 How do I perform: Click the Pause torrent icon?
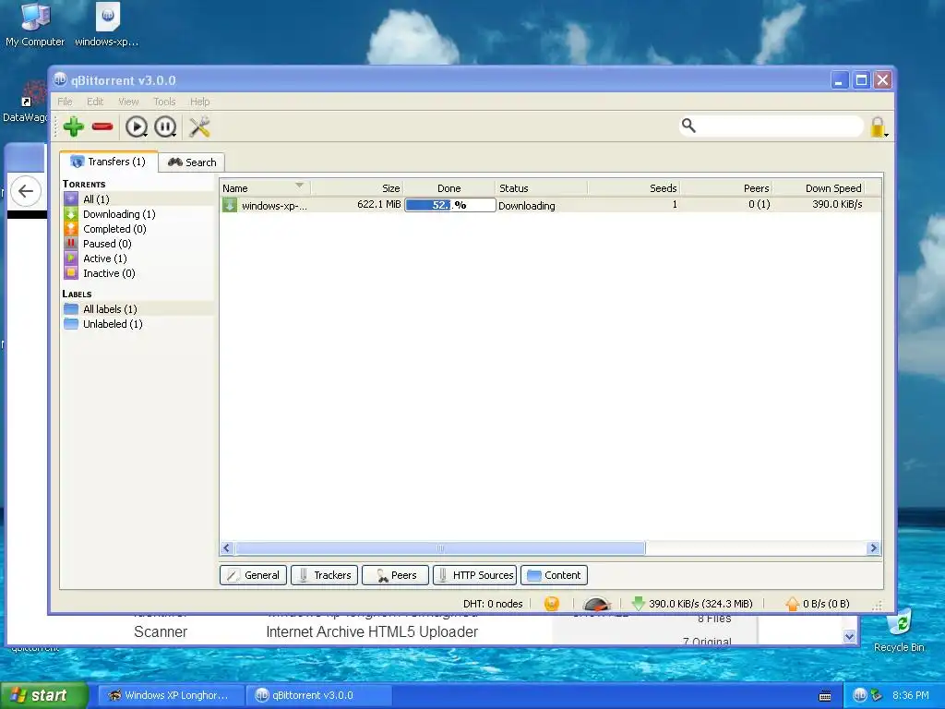coord(165,126)
